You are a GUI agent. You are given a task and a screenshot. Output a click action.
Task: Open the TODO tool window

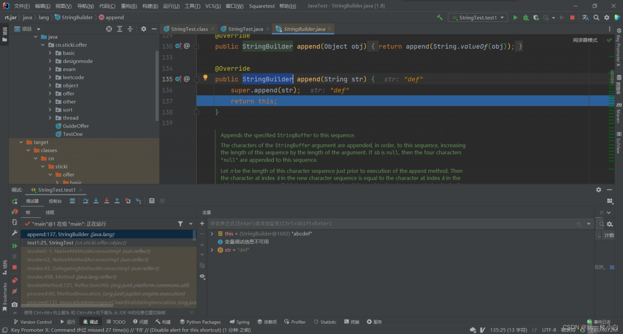[x=116, y=322]
